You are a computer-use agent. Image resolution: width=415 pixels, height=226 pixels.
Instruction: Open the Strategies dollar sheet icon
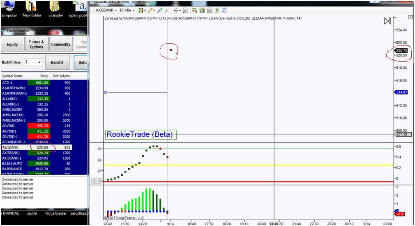point(217,10)
